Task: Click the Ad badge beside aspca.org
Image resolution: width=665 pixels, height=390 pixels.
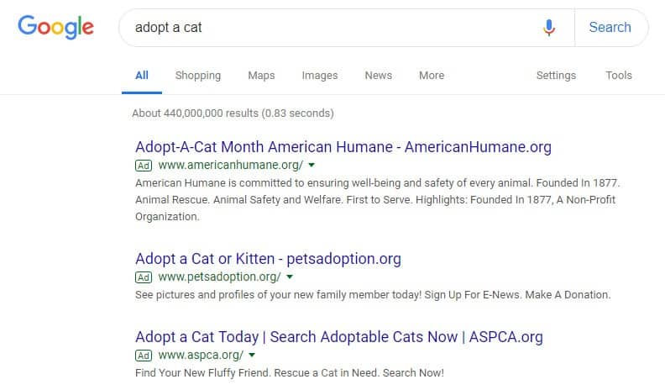Action: coord(144,356)
